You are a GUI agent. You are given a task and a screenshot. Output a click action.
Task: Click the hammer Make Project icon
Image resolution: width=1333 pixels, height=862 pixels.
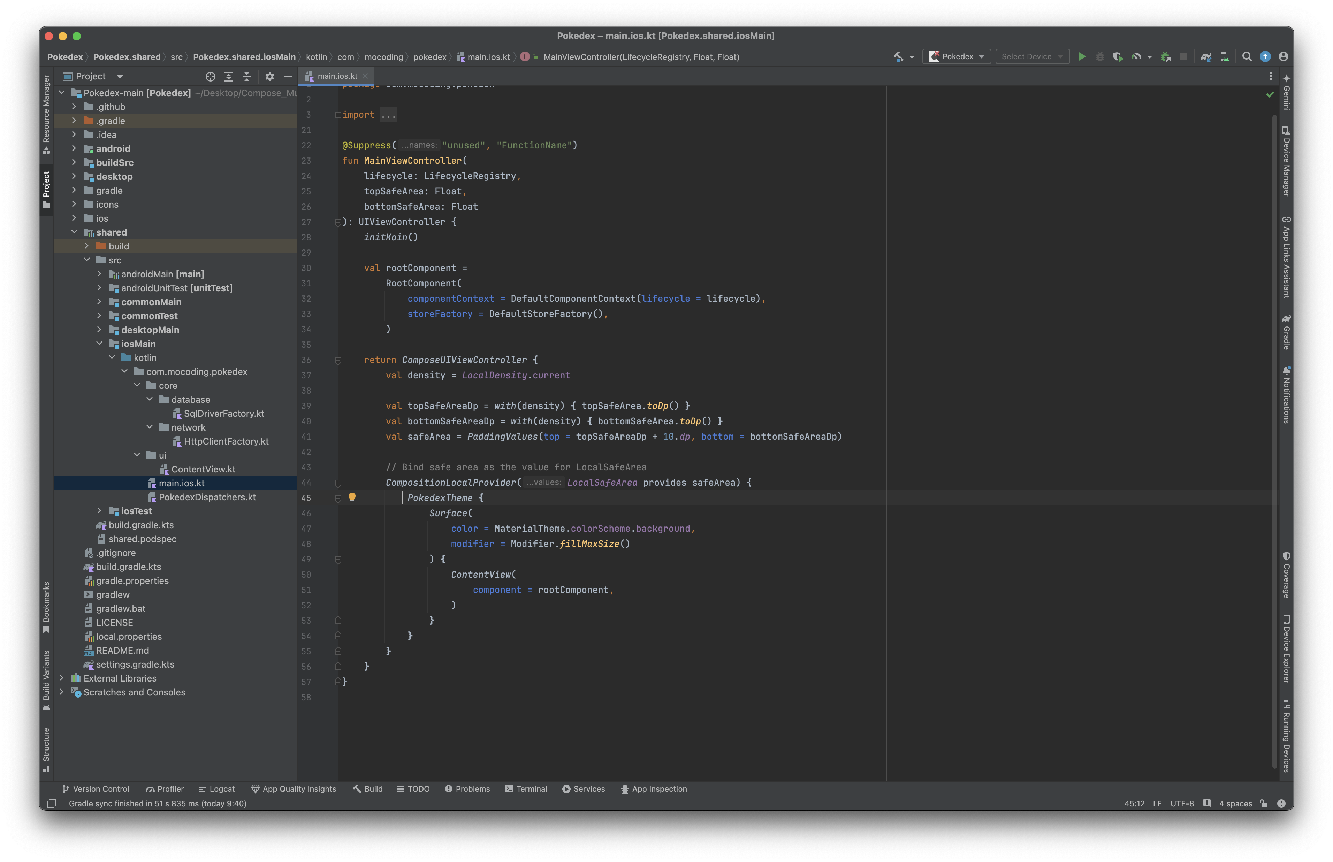[x=898, y=56]
